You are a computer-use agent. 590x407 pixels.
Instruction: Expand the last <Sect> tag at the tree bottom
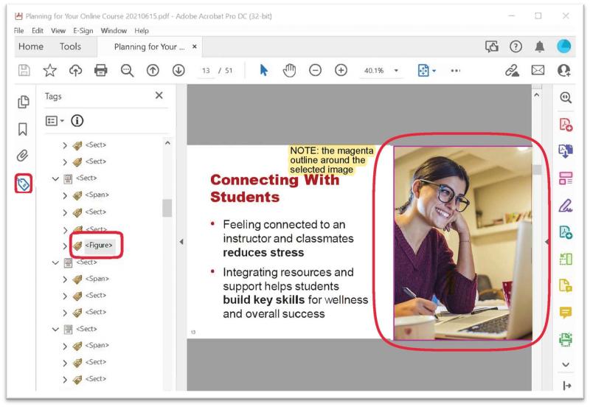[x=65, y=380]
